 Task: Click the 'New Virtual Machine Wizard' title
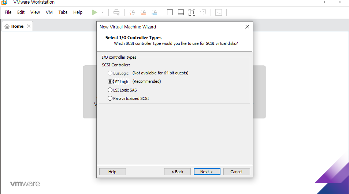coord(128,27)
